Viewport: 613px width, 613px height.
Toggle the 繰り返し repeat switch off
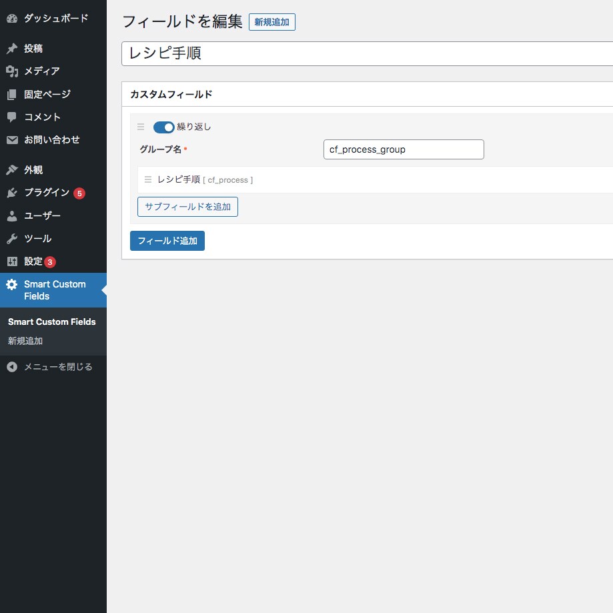tap(163, 127)
